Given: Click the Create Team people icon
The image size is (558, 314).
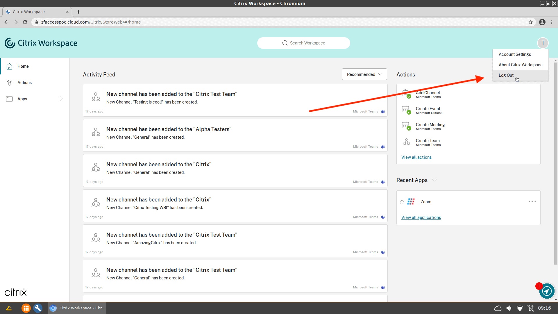Looking at the screenshot, I should pyautogui.click(x=406, y=142).
